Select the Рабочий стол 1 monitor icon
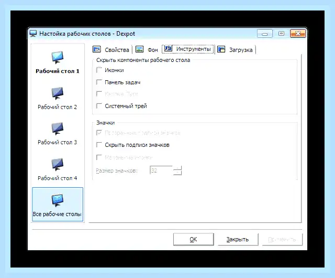This screenshot has width=335, height=278. point(57,57)
